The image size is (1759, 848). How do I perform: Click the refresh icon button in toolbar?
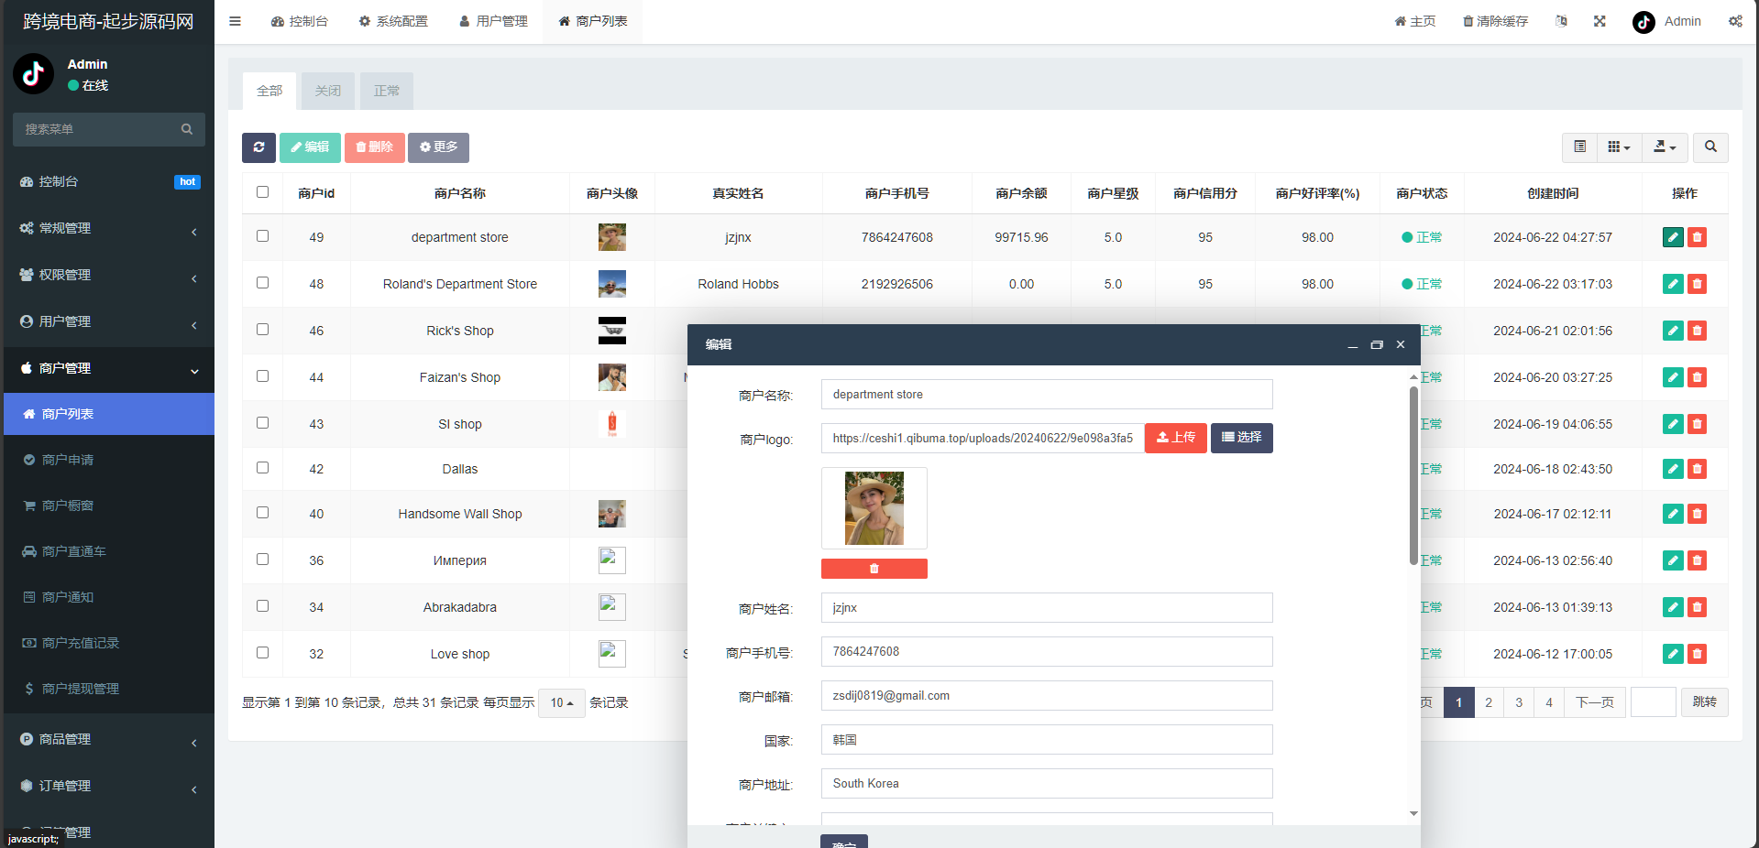tap(258, 147)
